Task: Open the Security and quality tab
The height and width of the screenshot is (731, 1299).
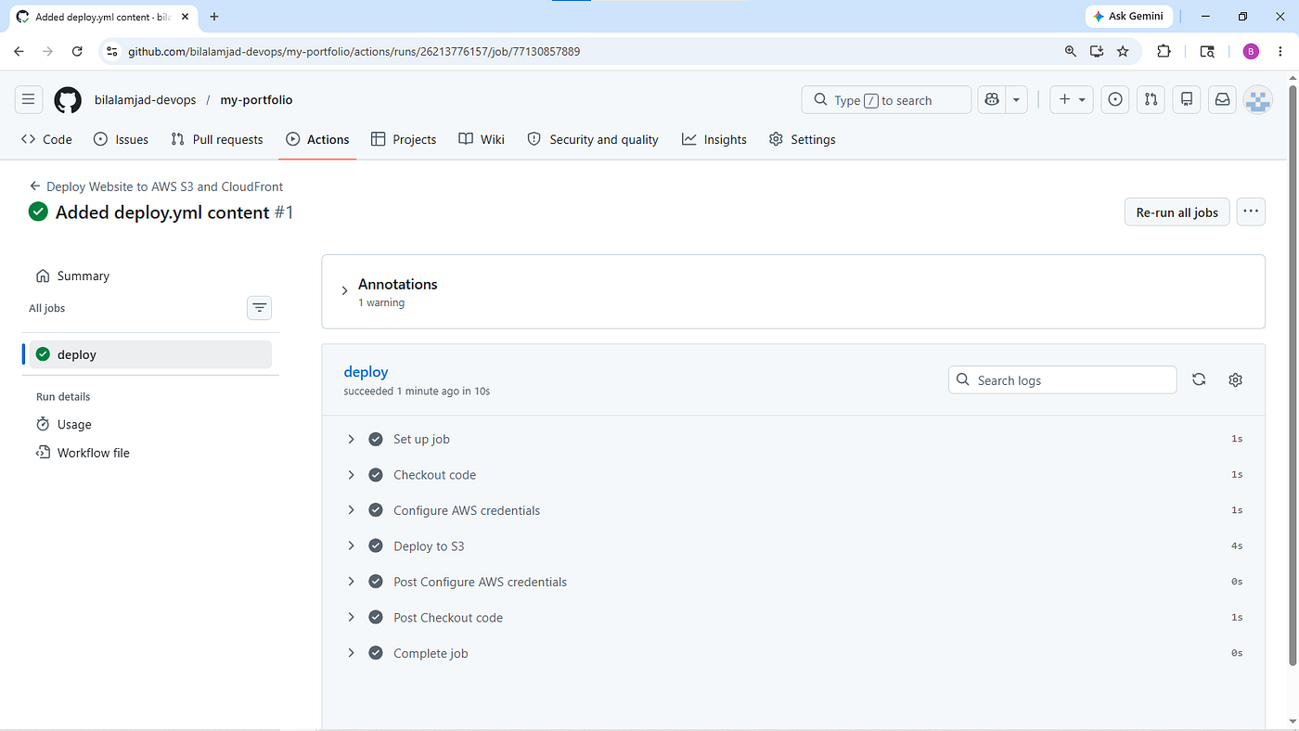Action: coord(593,139)
